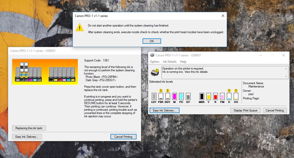Click the Display Print Queue button
Image resolution: width=294 pixels, height=158 pixels.
[x=245, y=110]
